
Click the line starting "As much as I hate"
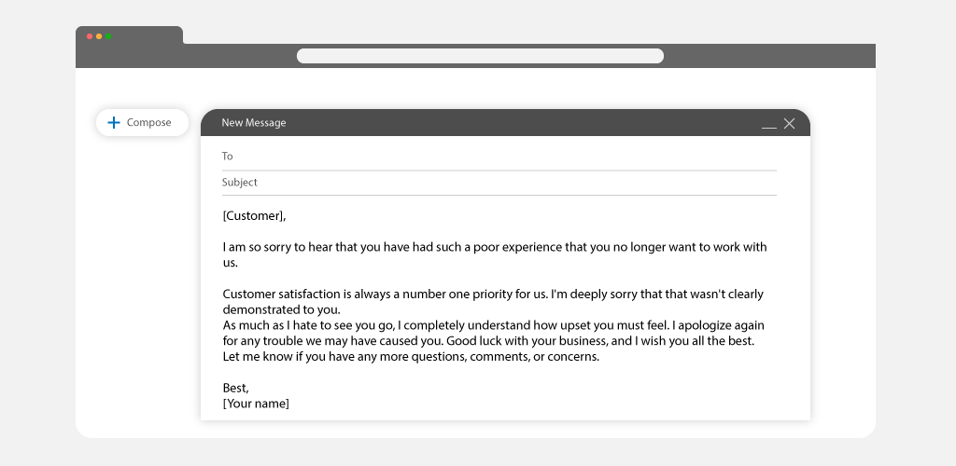pyautogui.click(x=493, y=325)
